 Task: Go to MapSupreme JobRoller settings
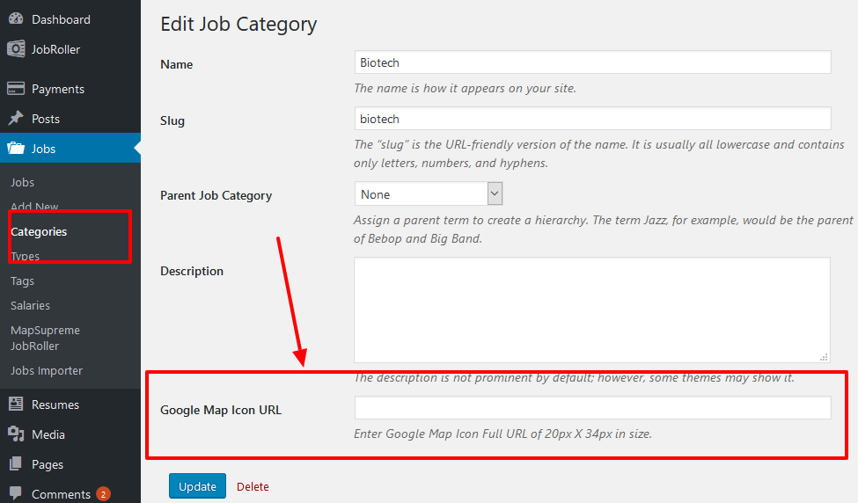(x=46, y=338)
